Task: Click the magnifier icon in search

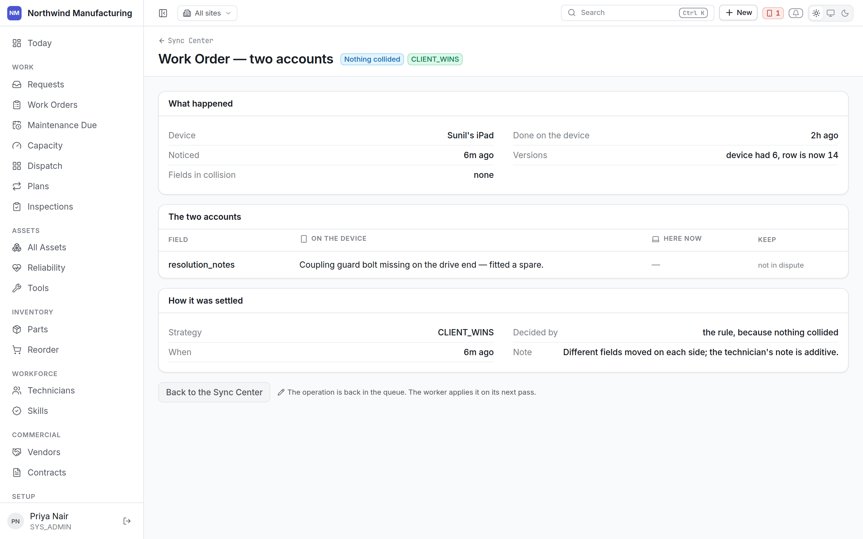Action: pyautogui.click(x=572, y=13)
